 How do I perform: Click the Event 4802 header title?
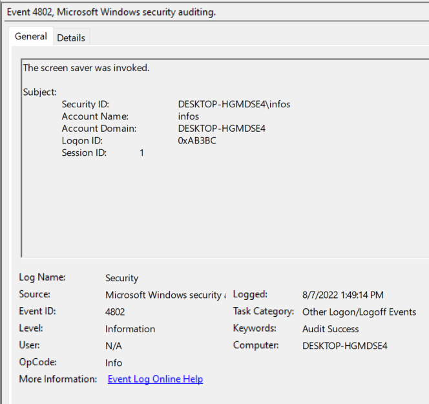click(x=111, y=10)
